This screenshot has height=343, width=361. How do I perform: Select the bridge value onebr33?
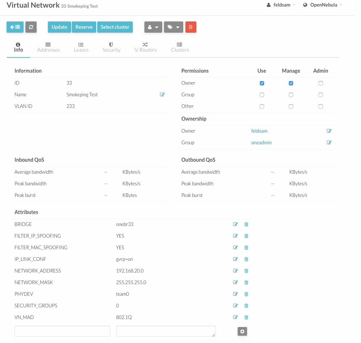point(124,224)
